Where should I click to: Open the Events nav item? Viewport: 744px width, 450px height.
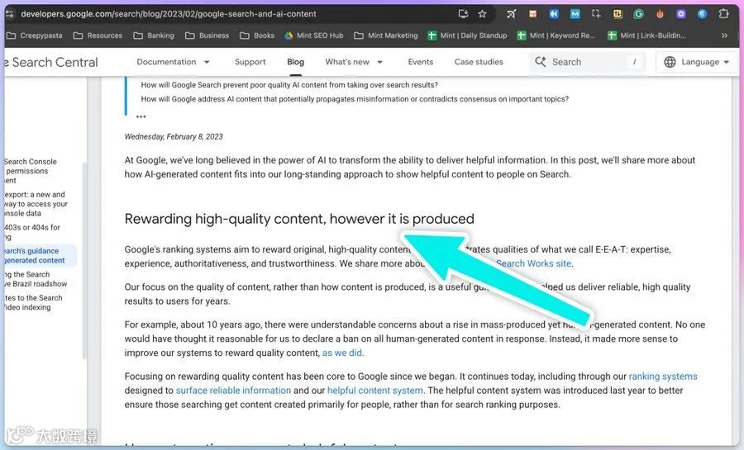coord(421,62)
